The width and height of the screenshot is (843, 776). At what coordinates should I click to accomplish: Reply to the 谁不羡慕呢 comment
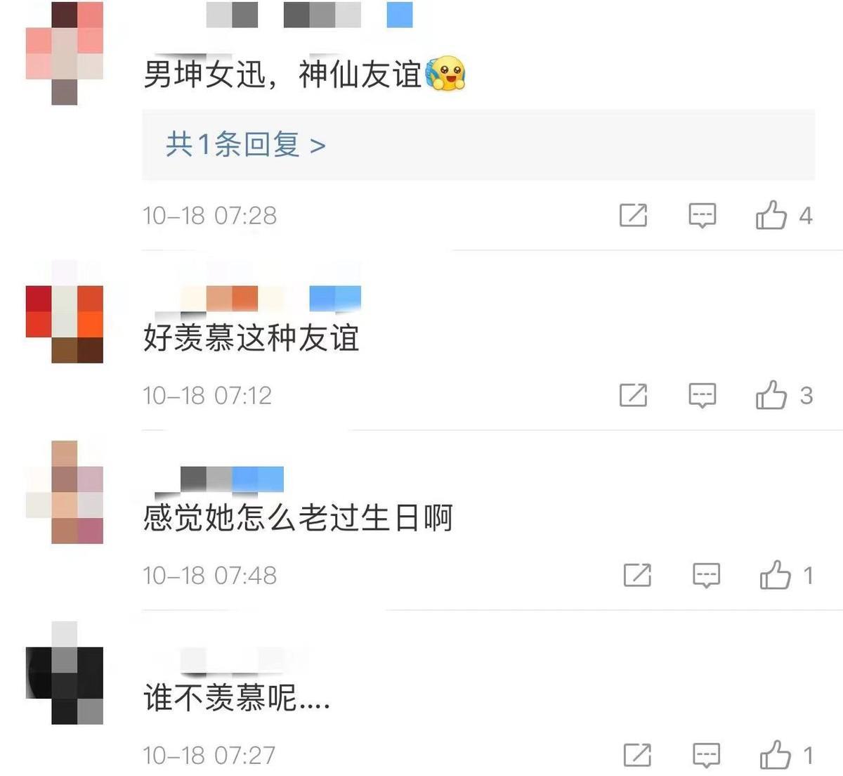point(706,755)
